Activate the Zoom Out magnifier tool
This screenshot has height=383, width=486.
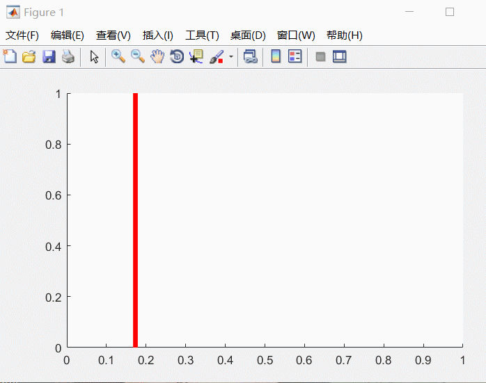tap(138, 56)
